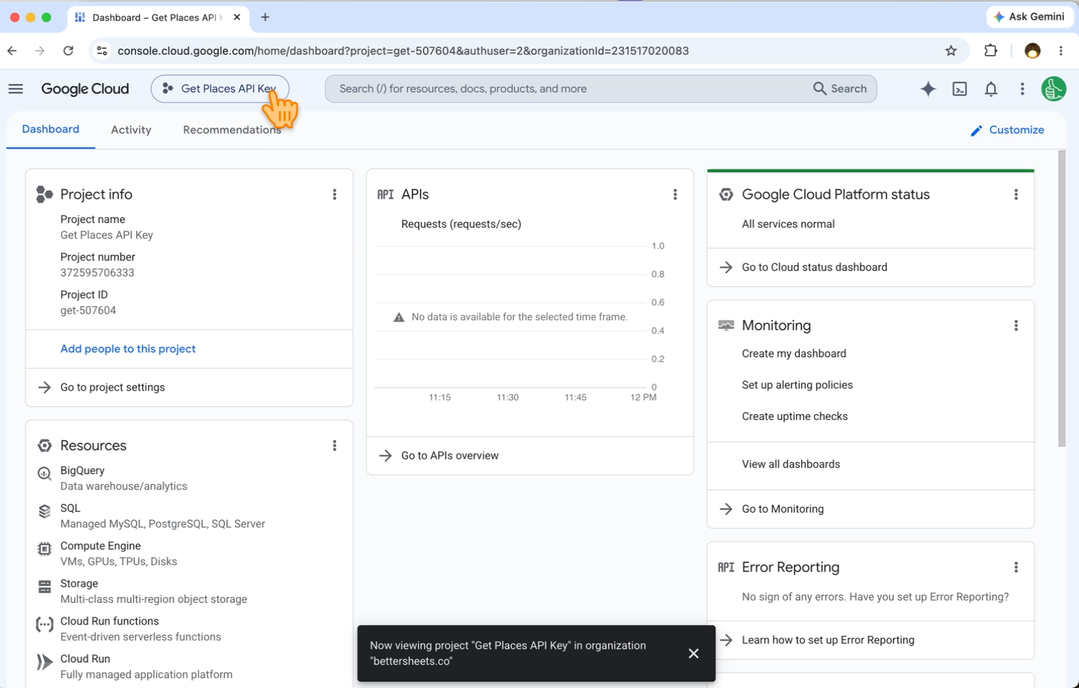Click Create my dashboard
1079x688 pixels.
[x=794, y=353]
